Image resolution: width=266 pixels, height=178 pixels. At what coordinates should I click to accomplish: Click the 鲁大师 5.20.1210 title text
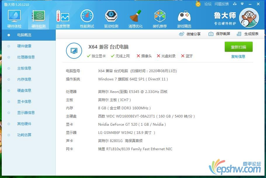17,5
